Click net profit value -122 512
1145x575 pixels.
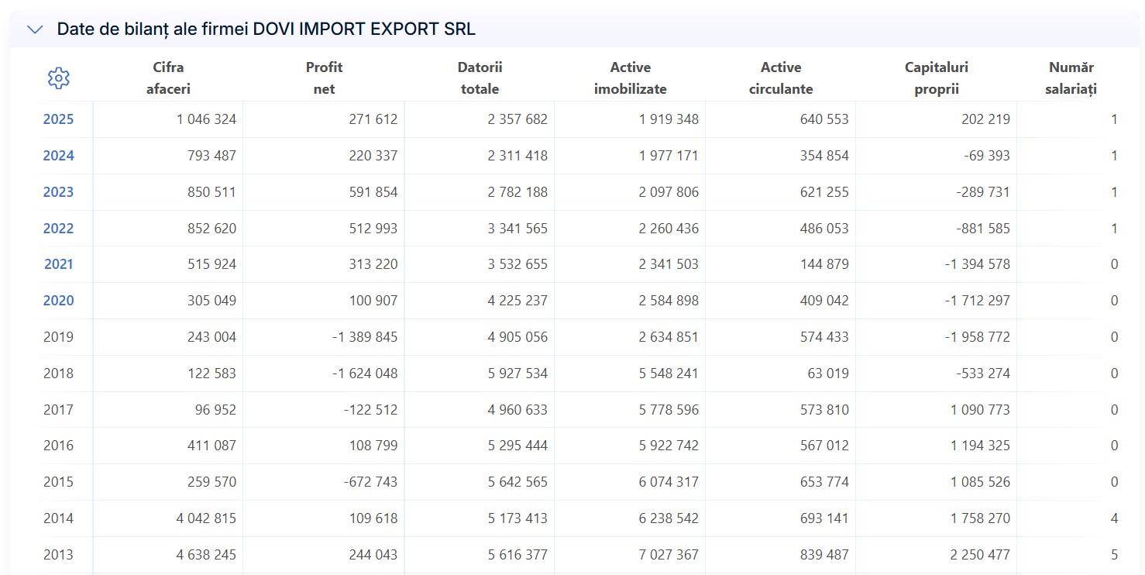[370, 410]
